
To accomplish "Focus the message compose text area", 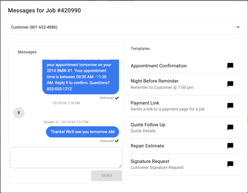I will click(66, 158).
